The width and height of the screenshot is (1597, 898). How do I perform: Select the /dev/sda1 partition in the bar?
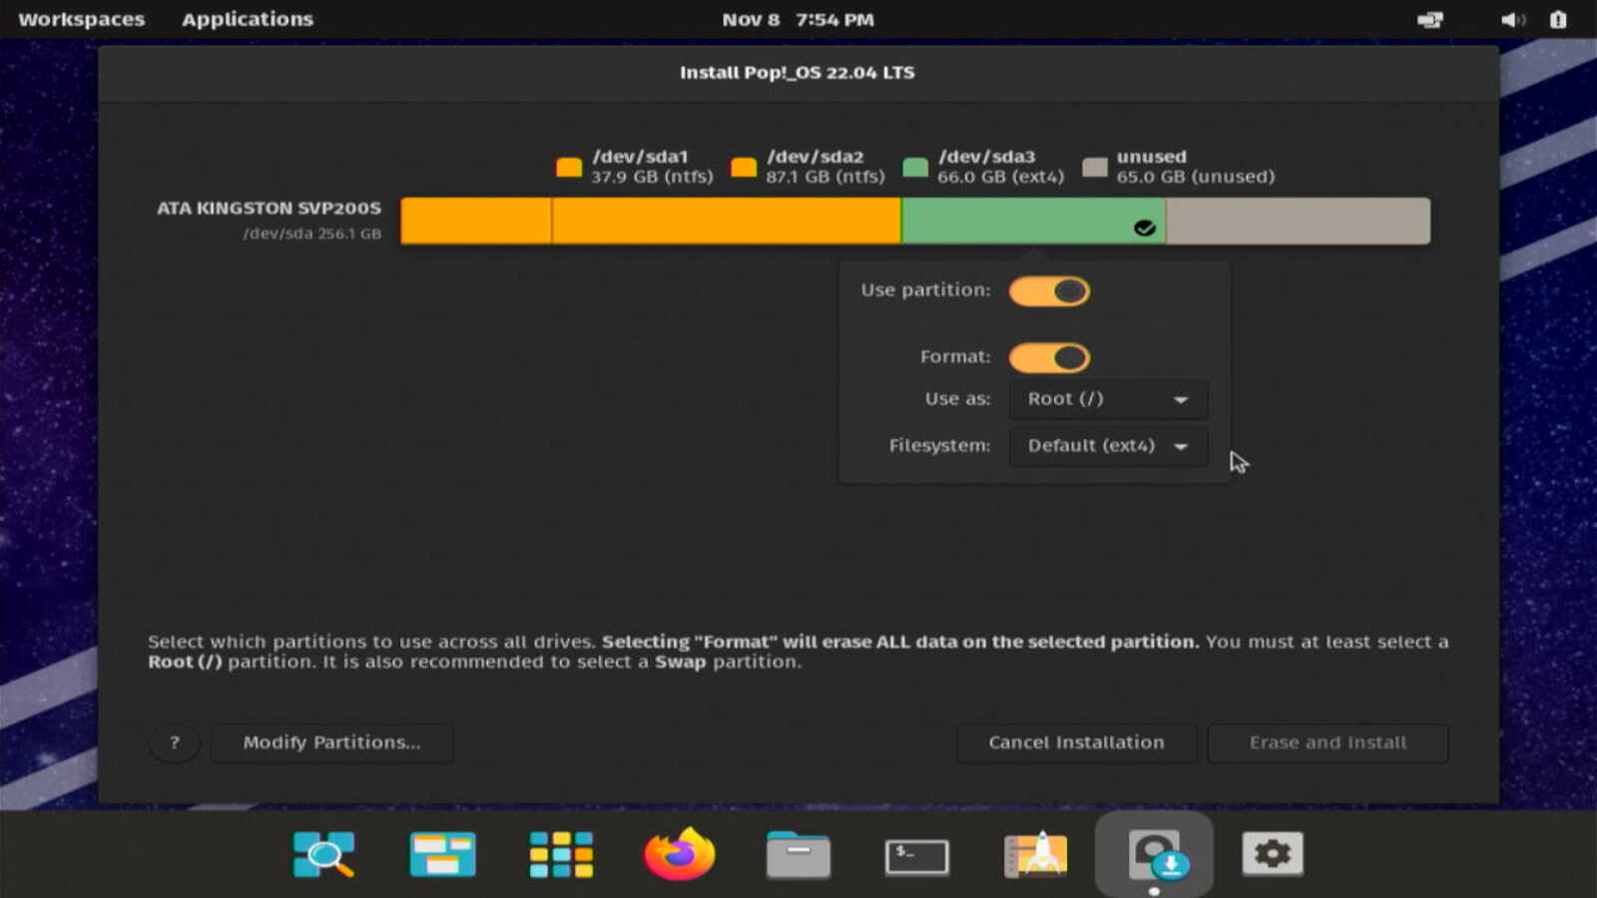(476, 221)
